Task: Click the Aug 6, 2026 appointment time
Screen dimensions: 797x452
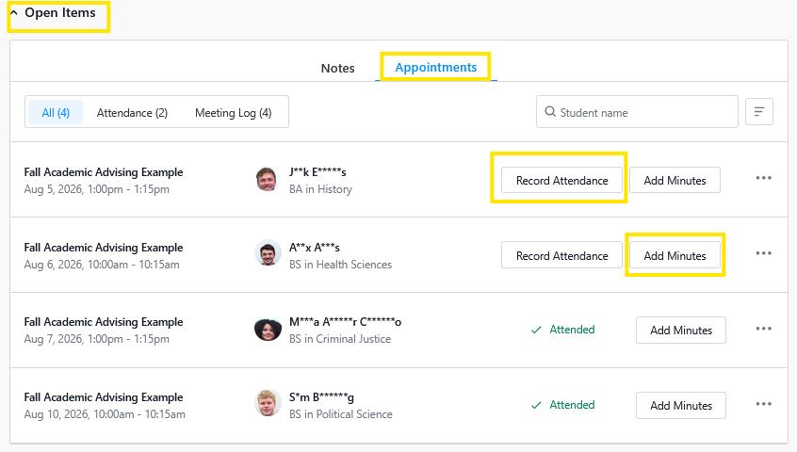Action: pos(102,264)
